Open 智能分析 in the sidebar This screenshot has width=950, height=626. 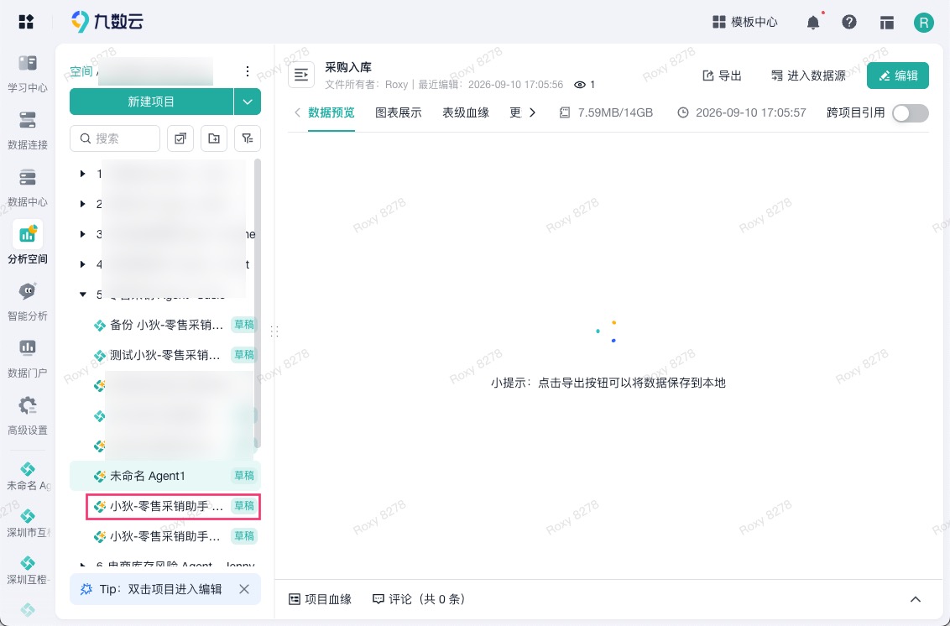(27, 301)
